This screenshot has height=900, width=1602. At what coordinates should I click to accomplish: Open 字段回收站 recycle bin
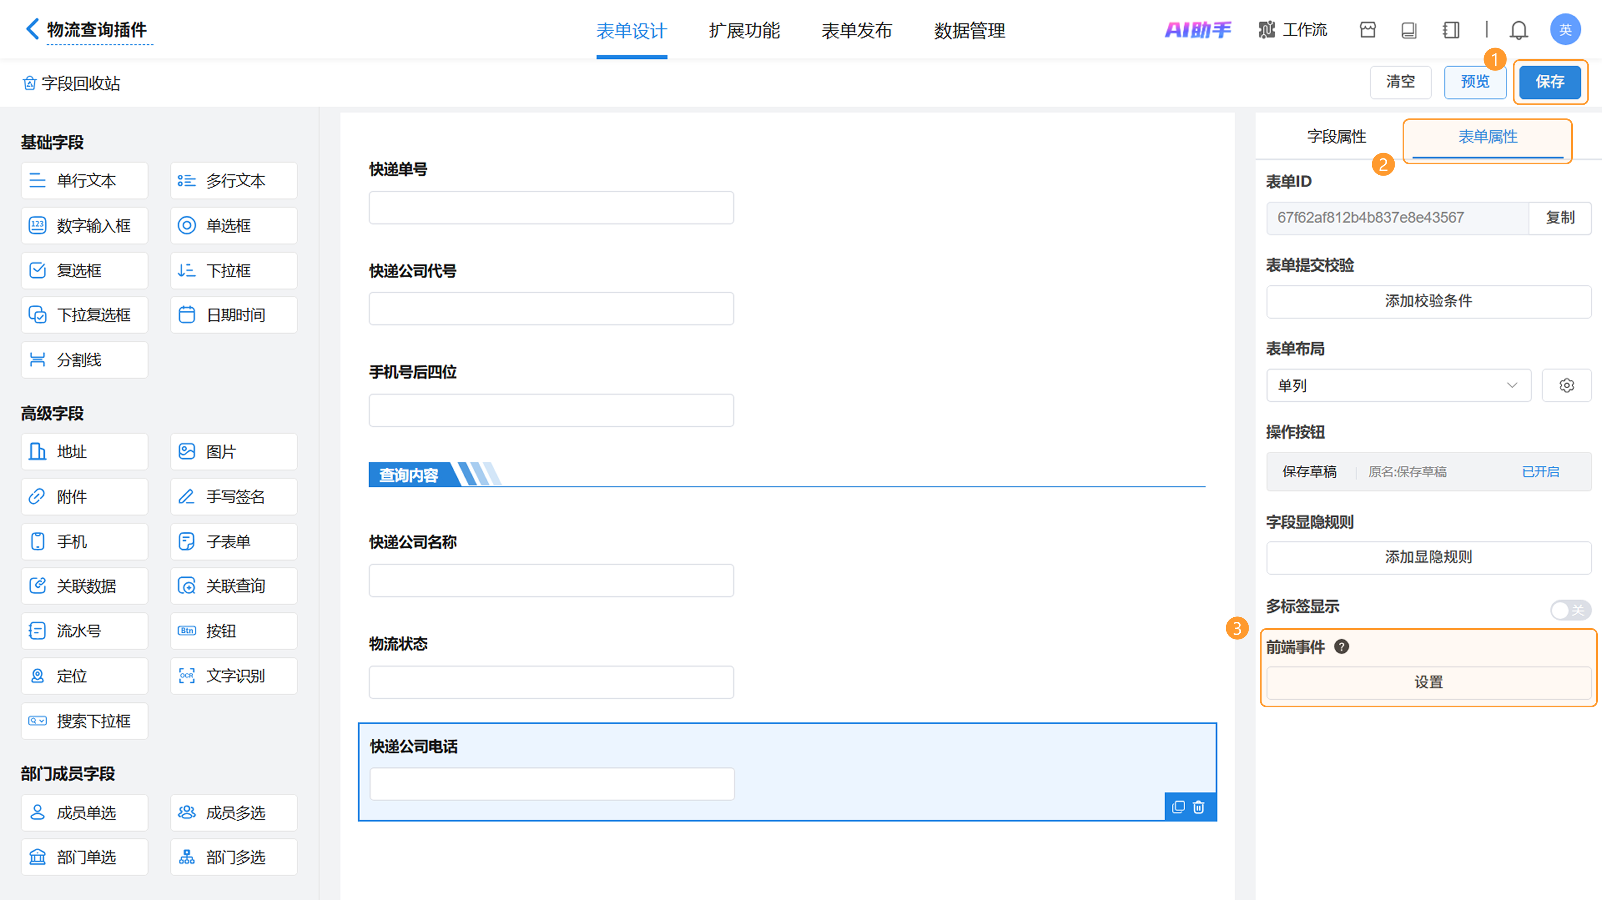tap(71, 83)
